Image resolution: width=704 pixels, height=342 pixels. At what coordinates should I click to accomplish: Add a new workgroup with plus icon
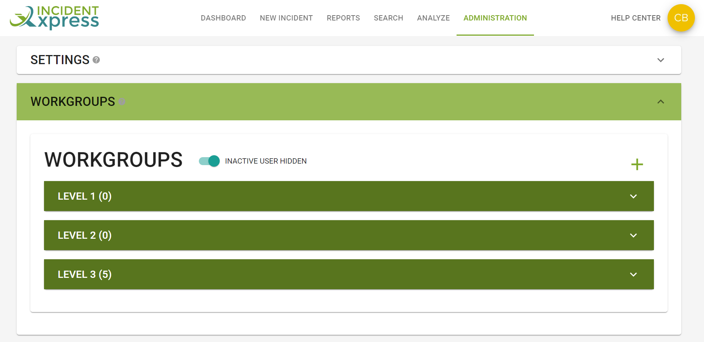[x=637, y=164]
